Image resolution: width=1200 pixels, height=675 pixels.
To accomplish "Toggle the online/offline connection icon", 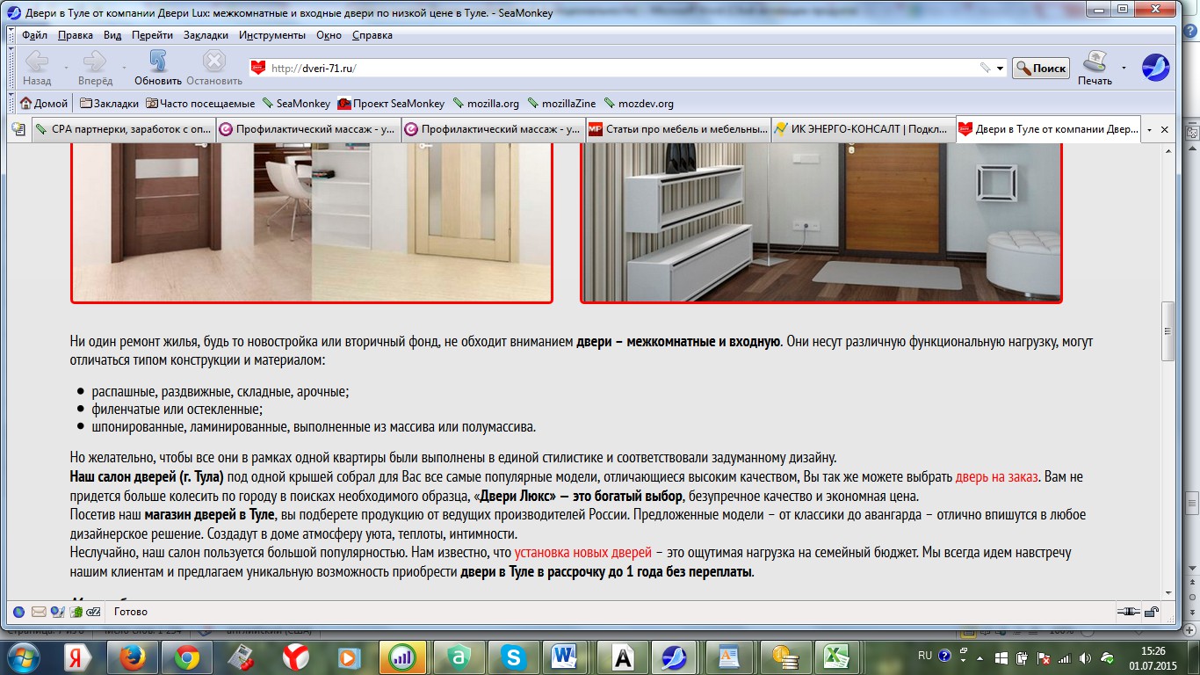I will (x=1129, y=612).
